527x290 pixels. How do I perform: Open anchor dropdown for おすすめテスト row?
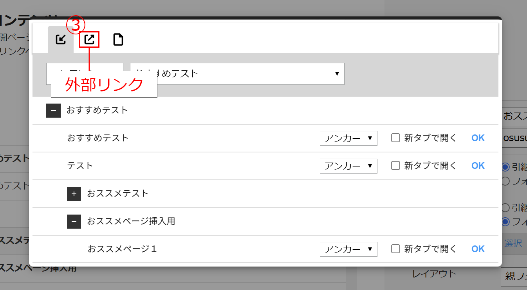point(348,138)
